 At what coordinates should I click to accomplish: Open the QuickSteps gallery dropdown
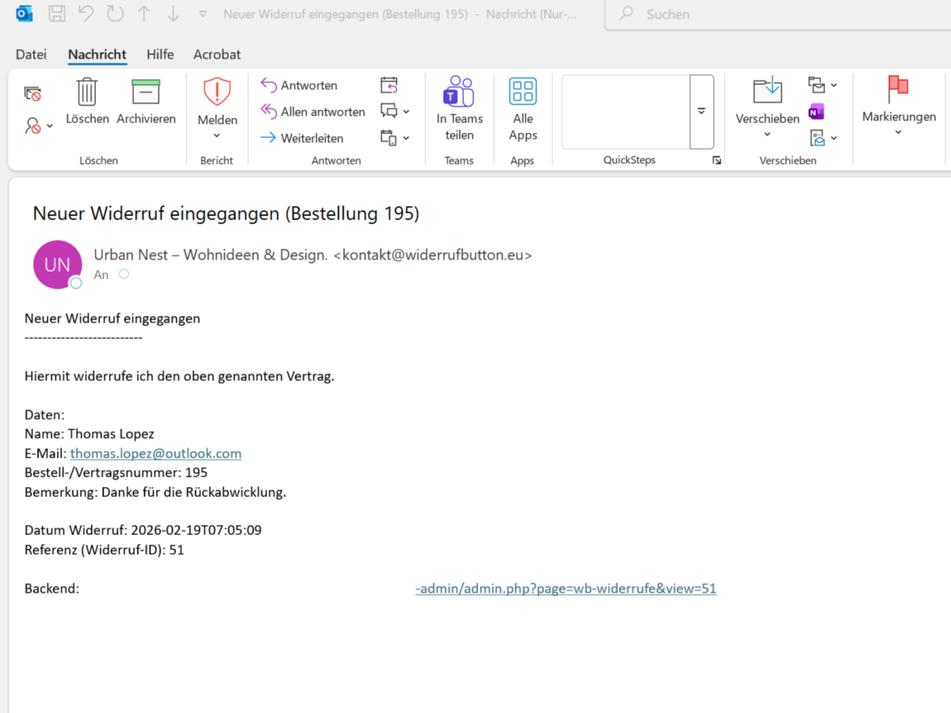coord(701,112)
